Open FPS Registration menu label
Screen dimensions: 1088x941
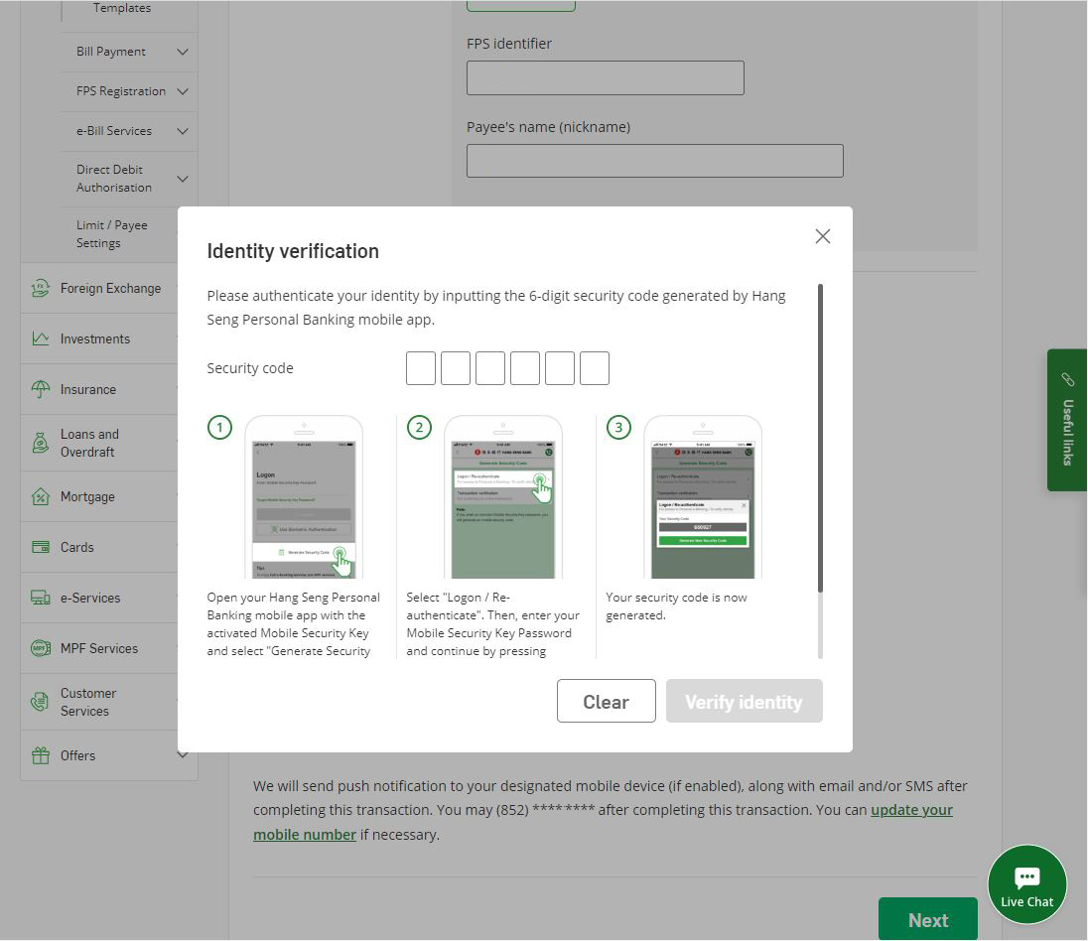(x=121, y=91)
